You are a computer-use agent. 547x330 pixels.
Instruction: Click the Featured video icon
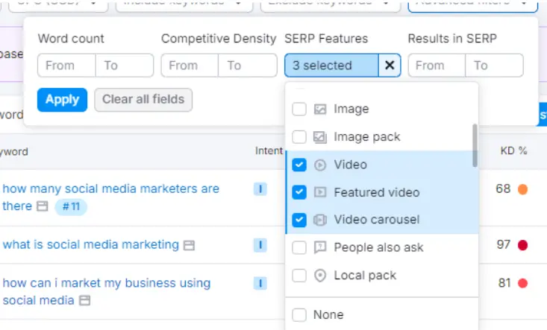click(x=320, y=192)
